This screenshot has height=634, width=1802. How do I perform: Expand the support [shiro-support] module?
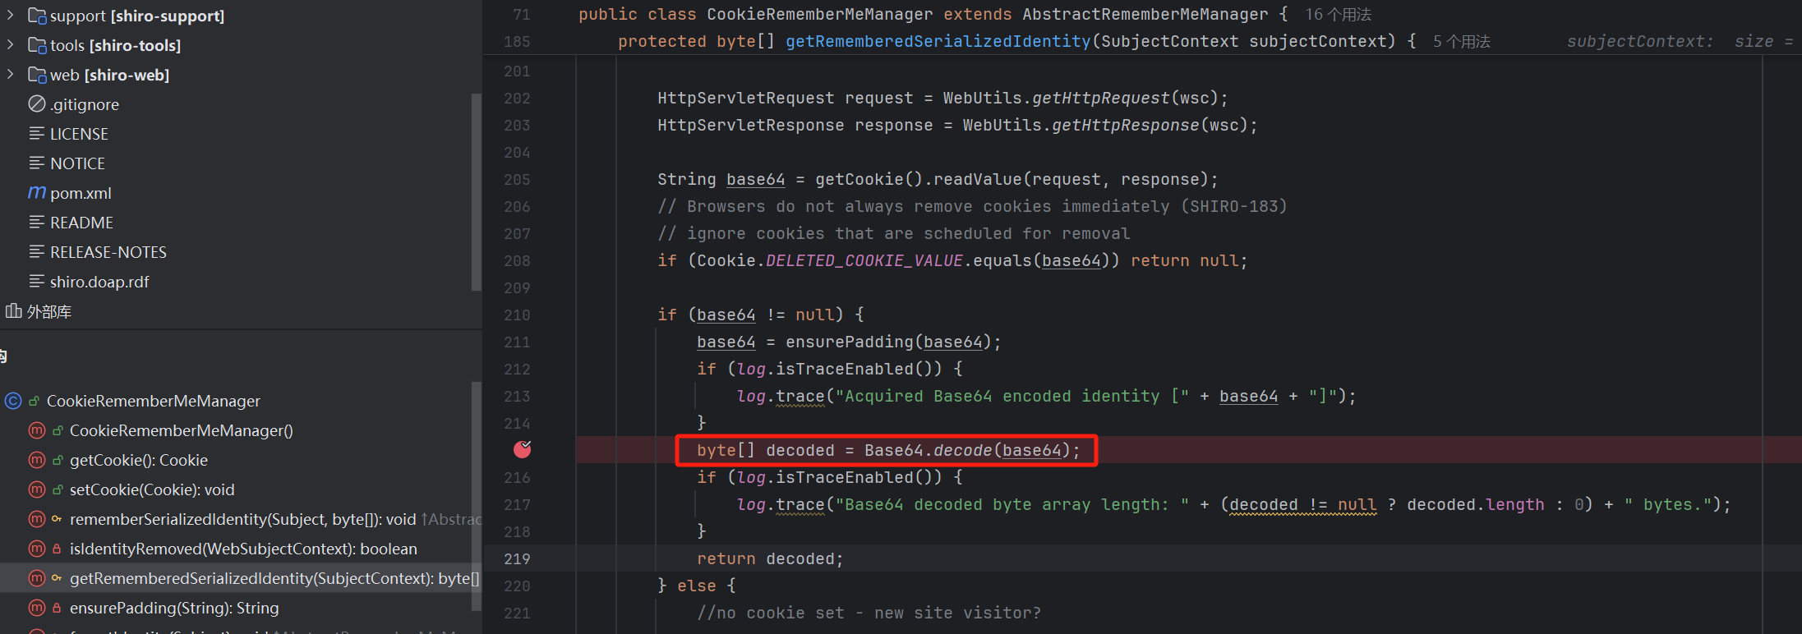(x=11, y=15)
